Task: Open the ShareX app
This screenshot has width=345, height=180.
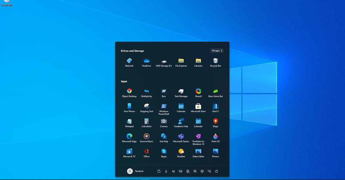Action: point(198,92)
